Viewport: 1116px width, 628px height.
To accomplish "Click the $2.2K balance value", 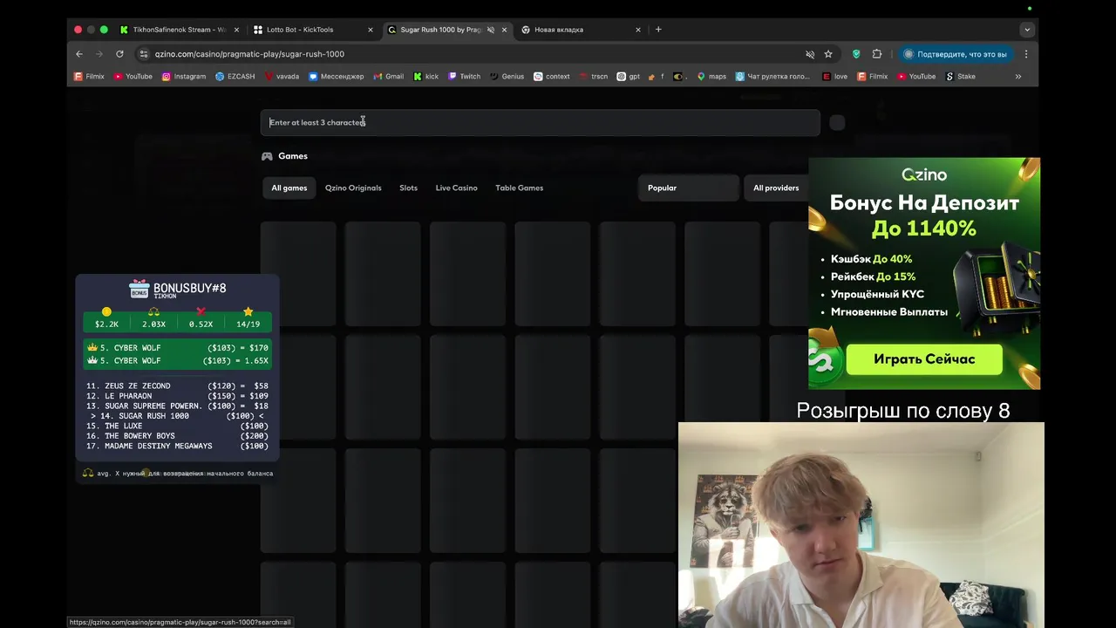I will [106, 324].
